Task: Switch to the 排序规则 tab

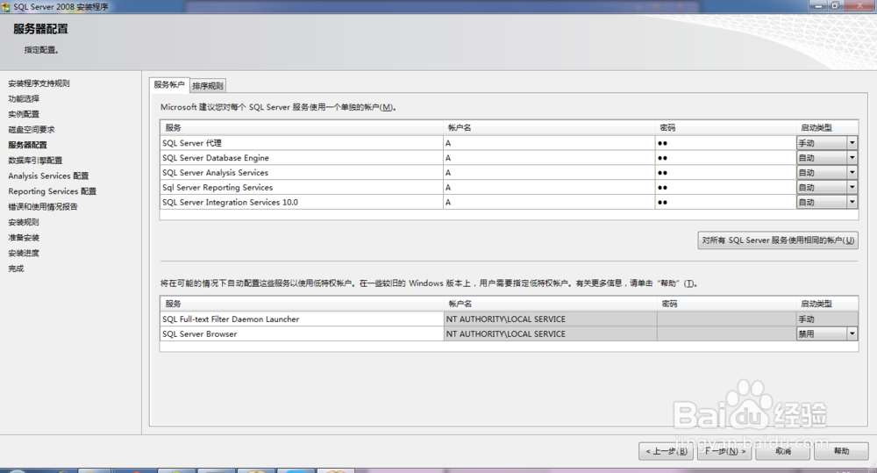Action: (208, 86)
